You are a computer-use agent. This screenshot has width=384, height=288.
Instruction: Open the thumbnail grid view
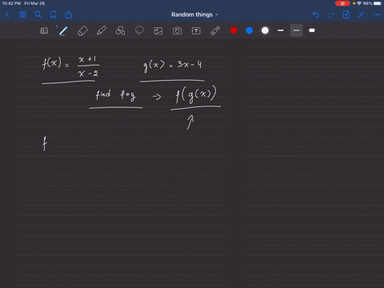[22, 14]
